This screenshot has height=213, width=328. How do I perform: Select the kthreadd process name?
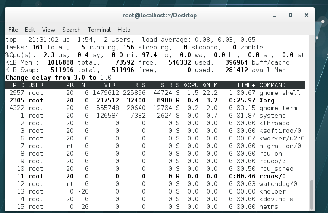[275, 123]
